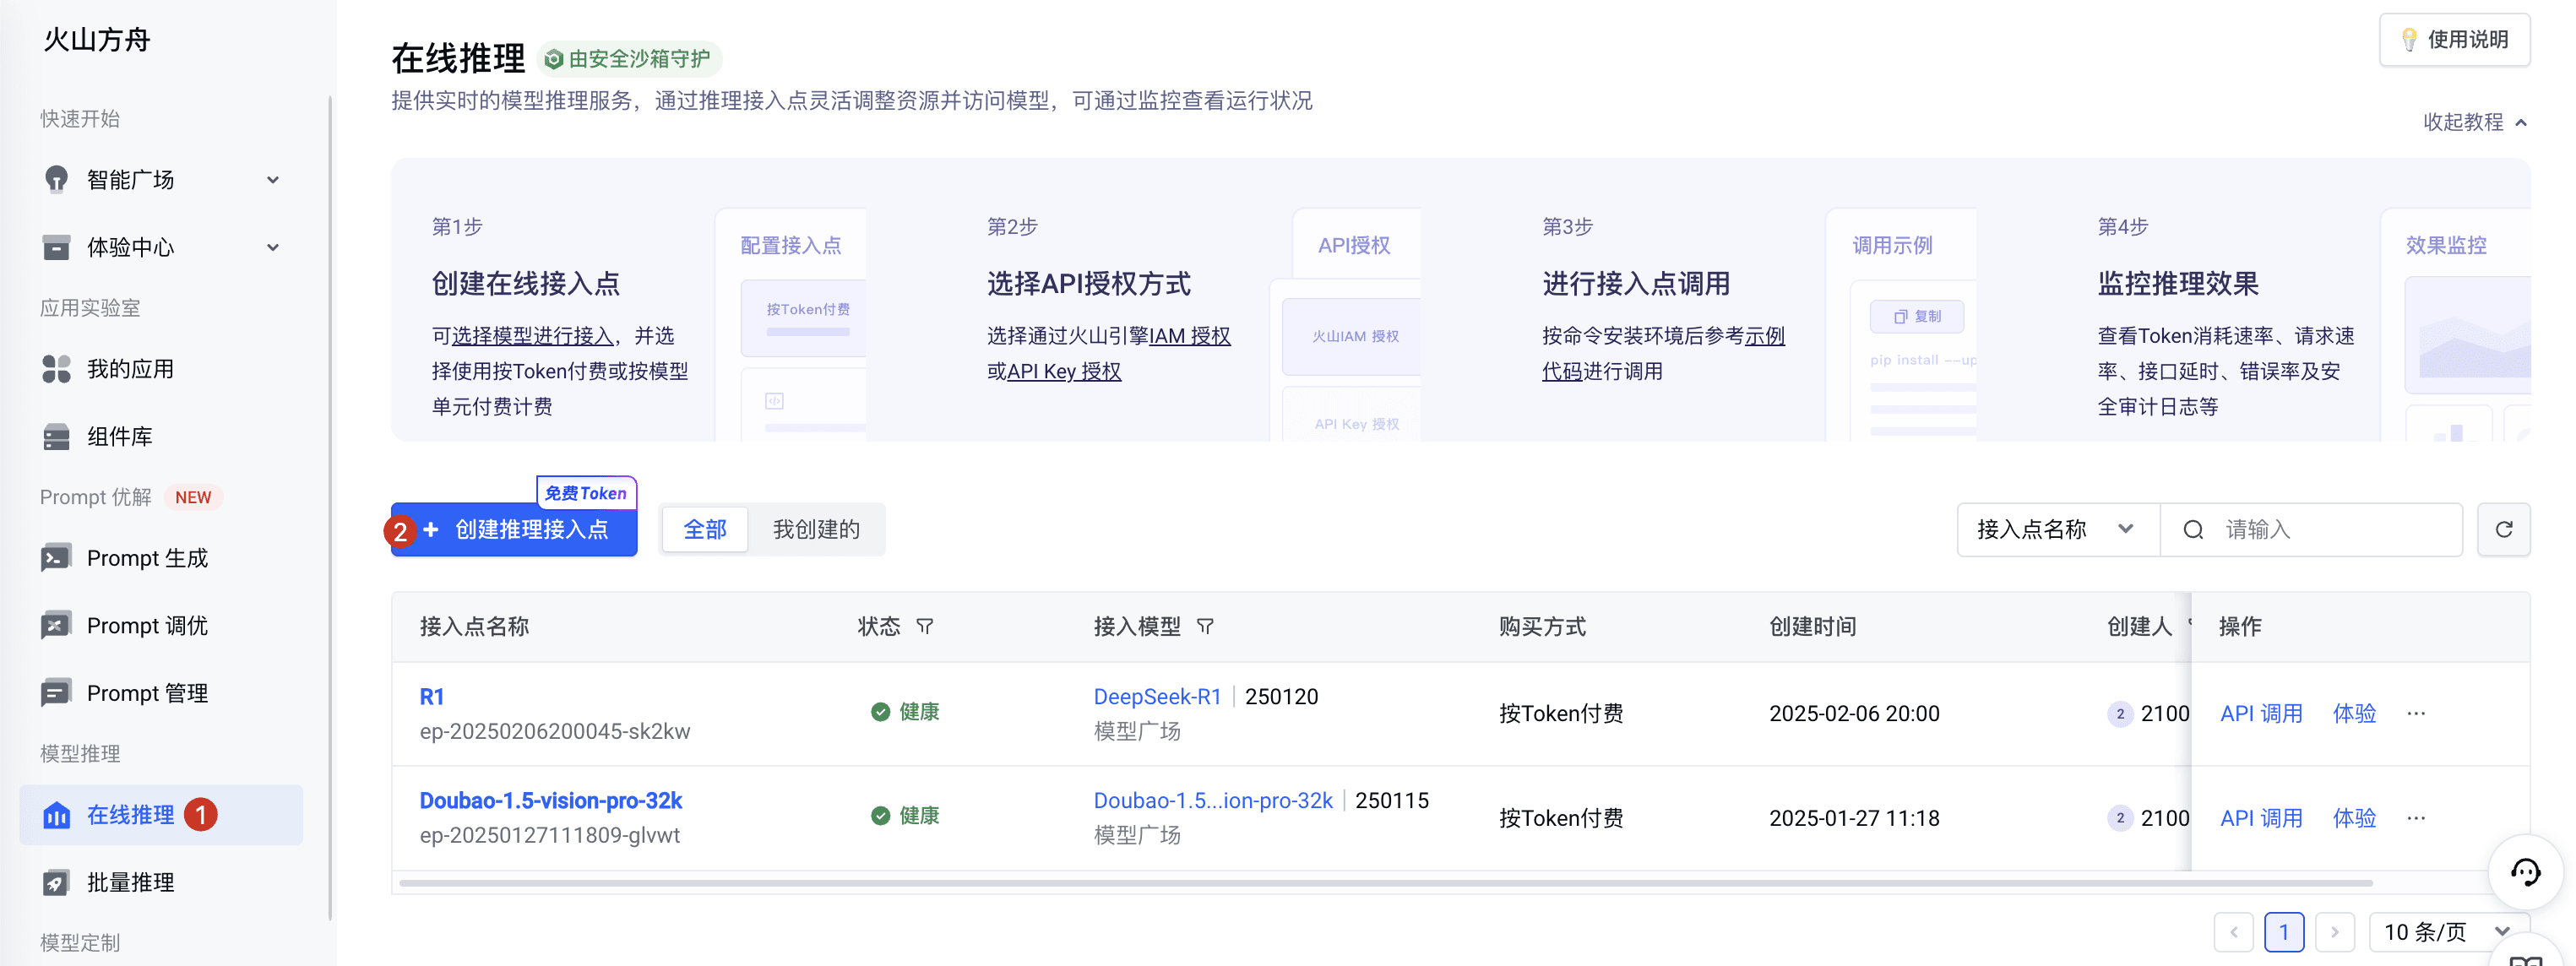Click endpoint ID ep-20250206200045-sk2kw
The image size is (2576, 966).
point(555,731)
